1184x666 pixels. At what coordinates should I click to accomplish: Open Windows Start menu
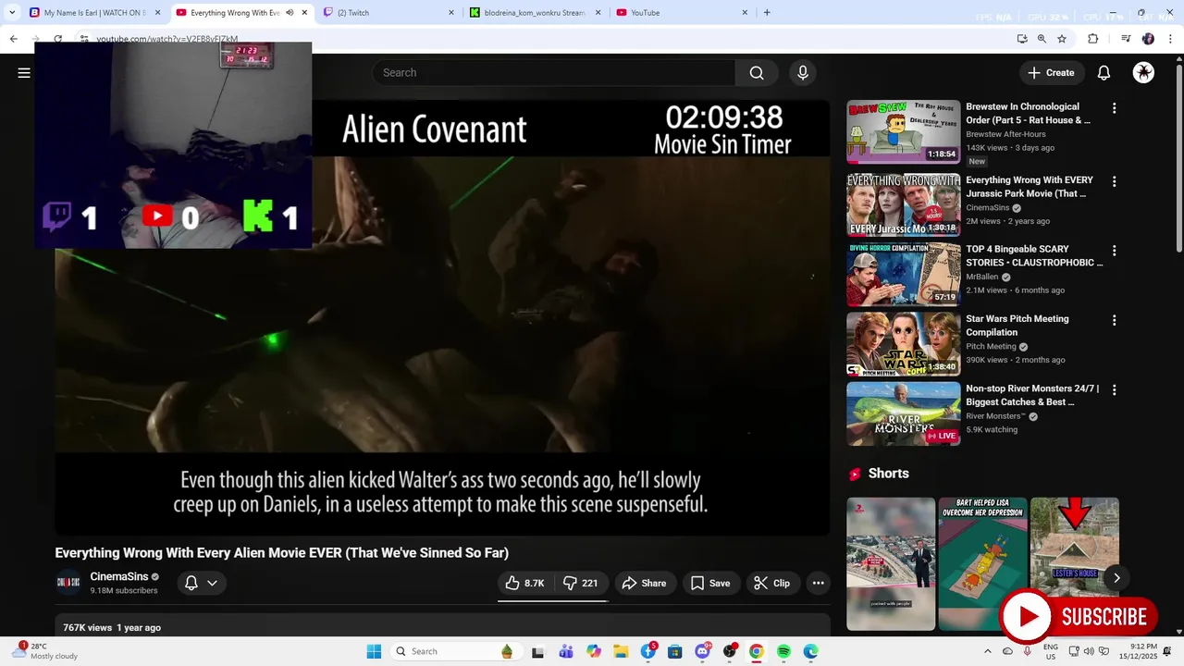(374, 651)
